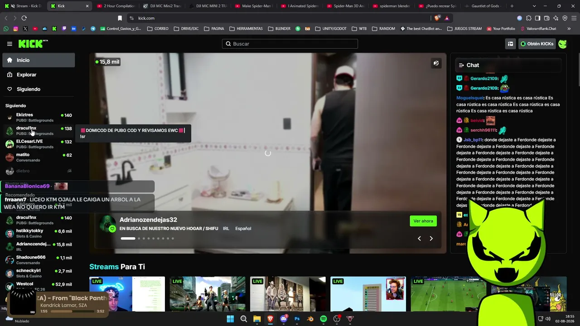This screenshot has width=580, height=326.
Task: Open the Telegram bookmark icon
Action: coord(93,29)
